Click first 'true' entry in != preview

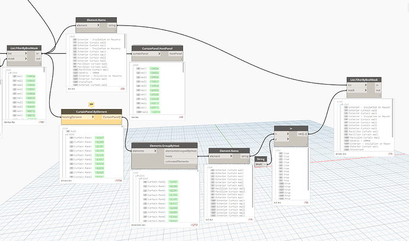coord(286,153)
